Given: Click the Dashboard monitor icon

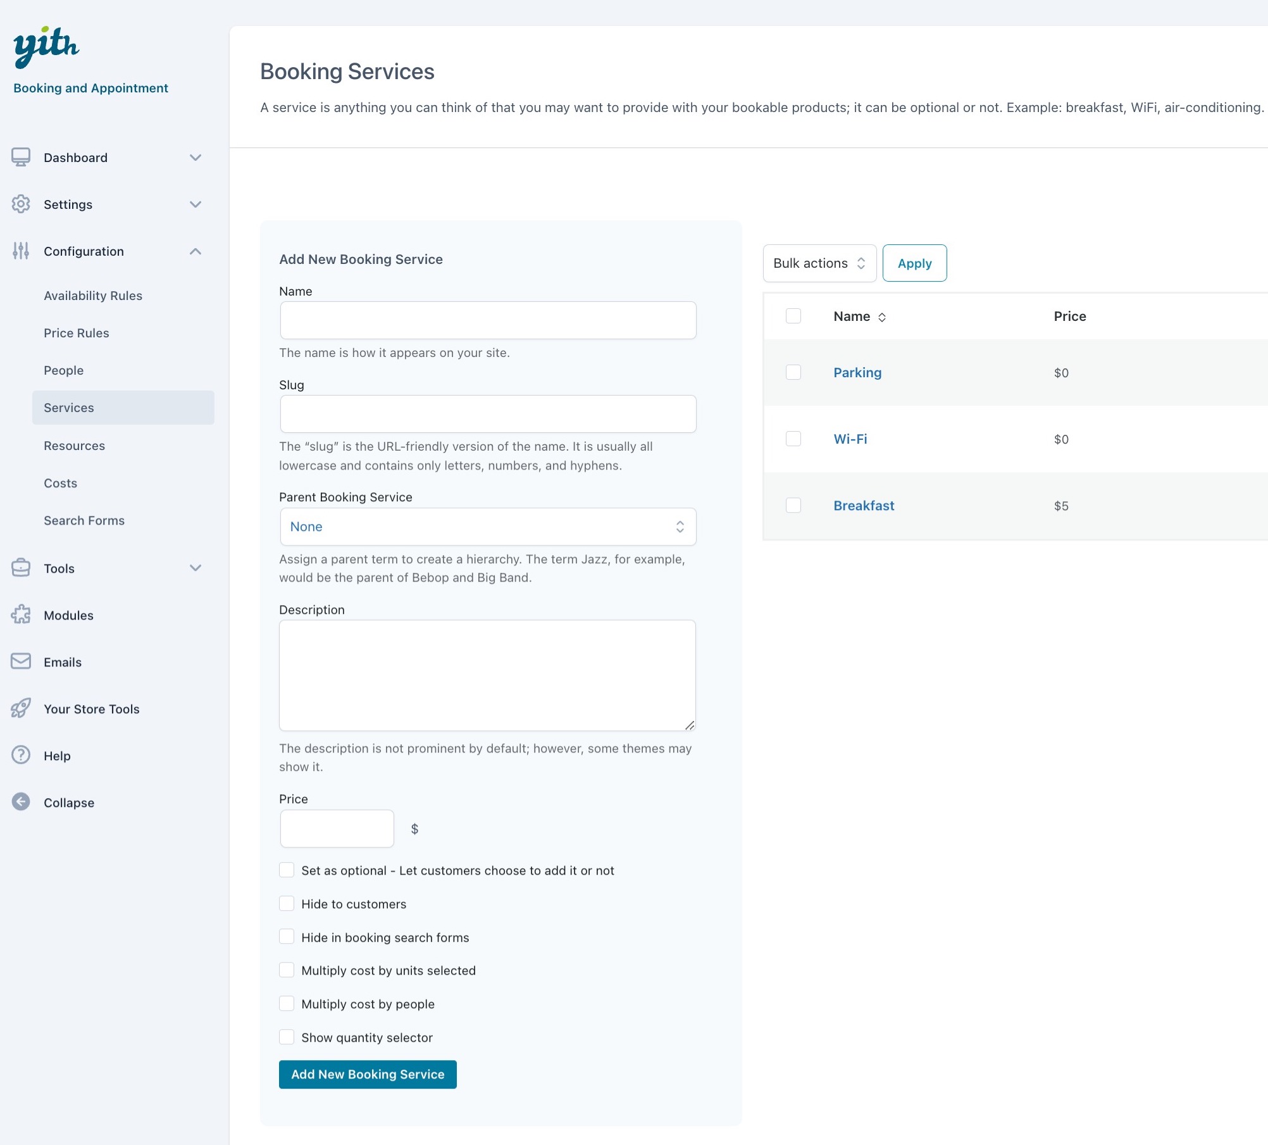Looking at the screenshot, I should coord(21,157).
